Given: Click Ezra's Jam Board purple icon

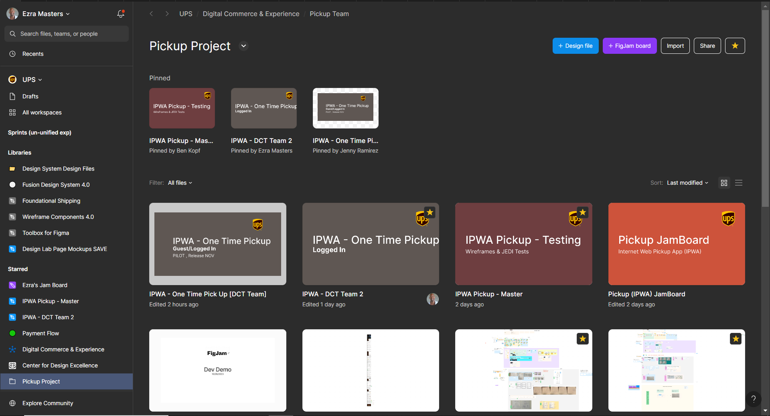Looking at the screenshot, I should coord(12,285).
